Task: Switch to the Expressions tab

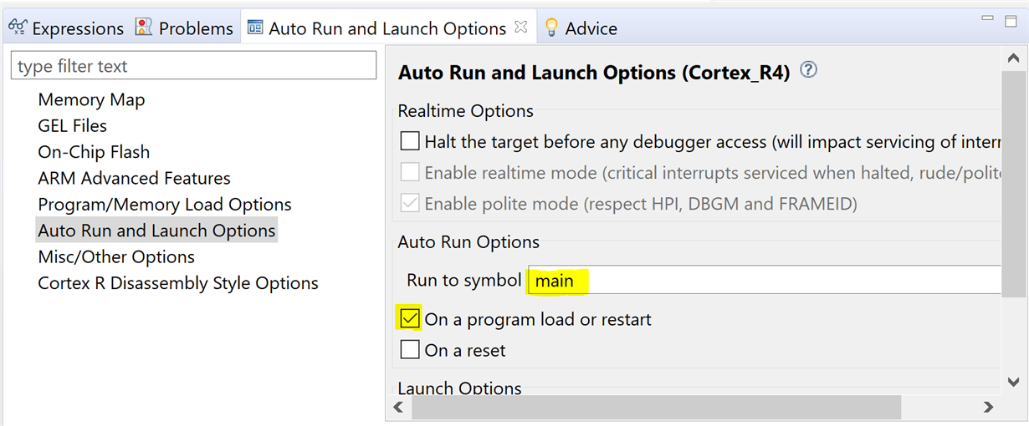Action: coord(77,28)
